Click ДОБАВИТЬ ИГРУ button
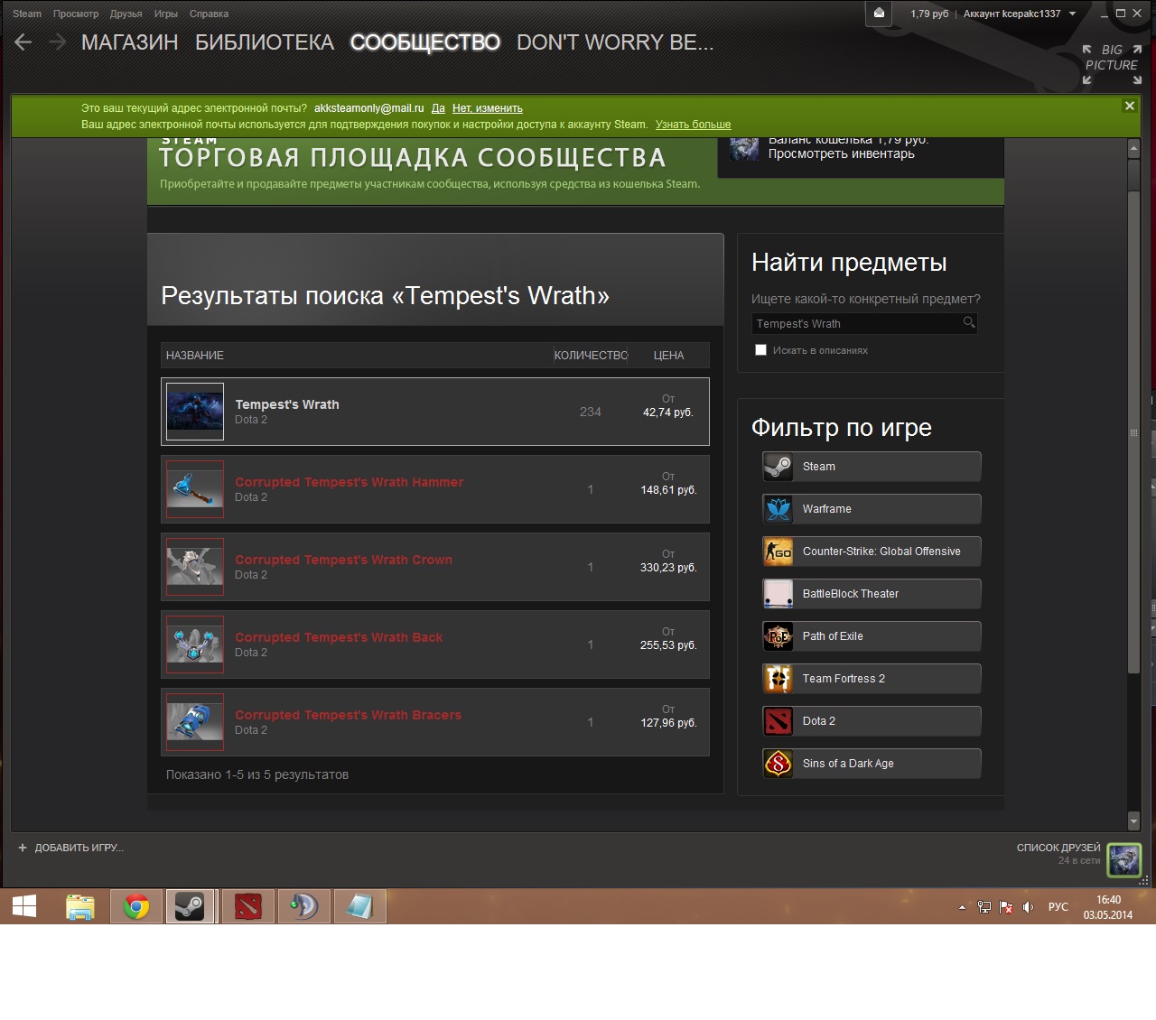Image resolution: width=1156 pixels, height=1020 pixels. point(70,848)
